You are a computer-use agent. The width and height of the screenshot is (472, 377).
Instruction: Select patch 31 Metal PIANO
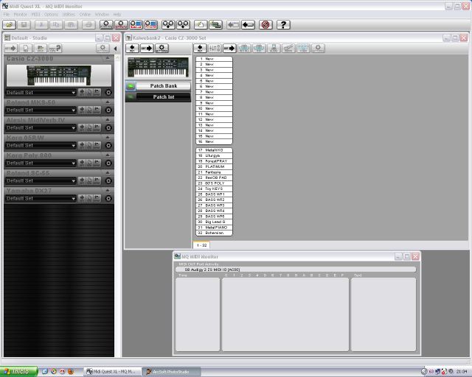pos(214,228)
